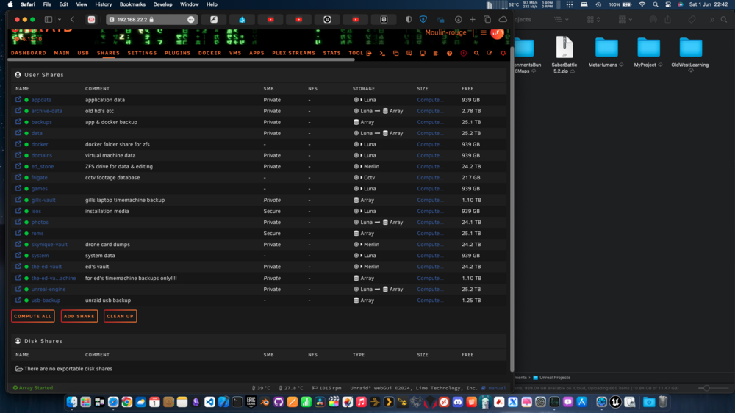Open Discord from the Dock

point(458,402)
